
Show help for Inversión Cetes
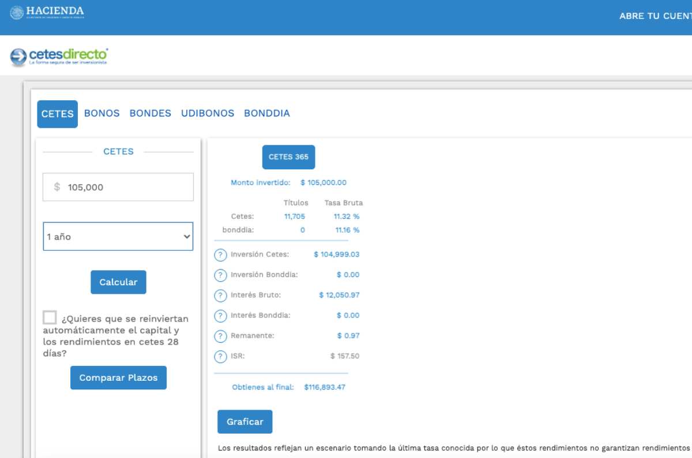point(220,255)
